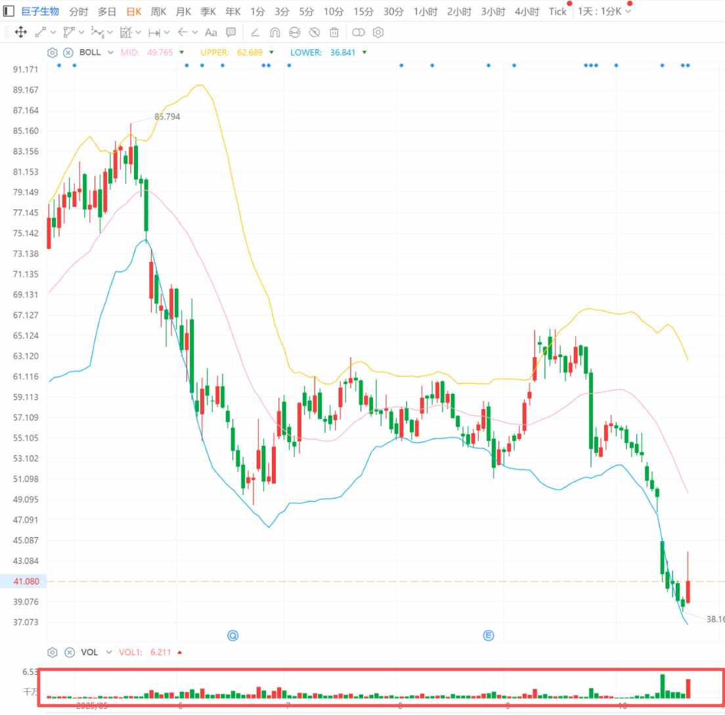Select the crosshair move tool

(x=20, y=32)
